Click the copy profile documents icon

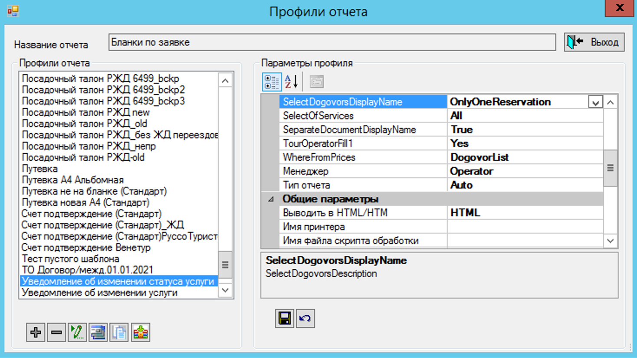click(x=119, y=332)
